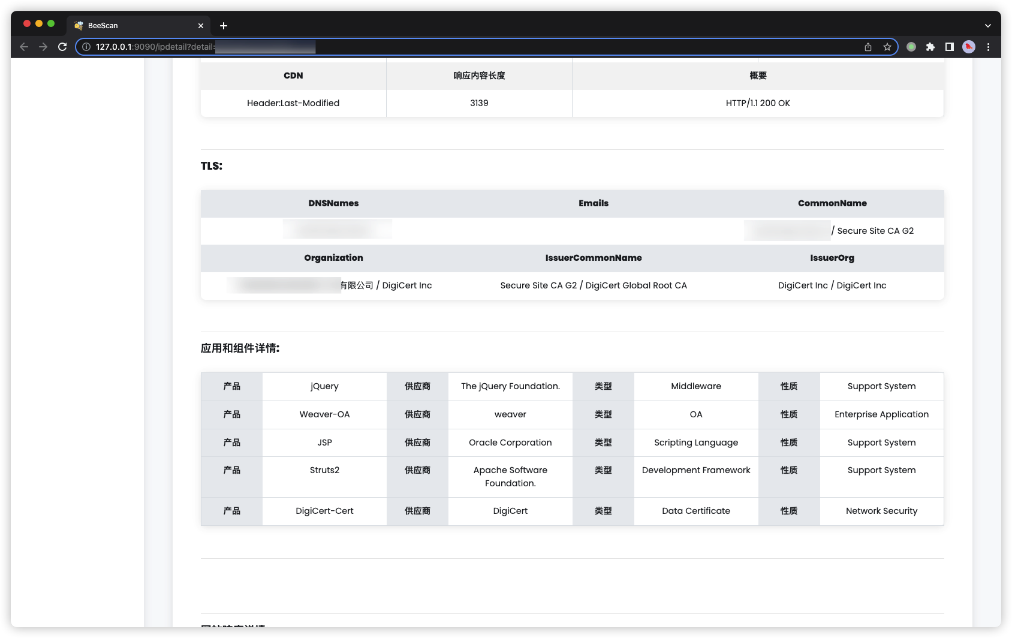This screenshot has width=1012, height=638.
Task: Open a new browser tab
Action: click(x=224, y=26)
